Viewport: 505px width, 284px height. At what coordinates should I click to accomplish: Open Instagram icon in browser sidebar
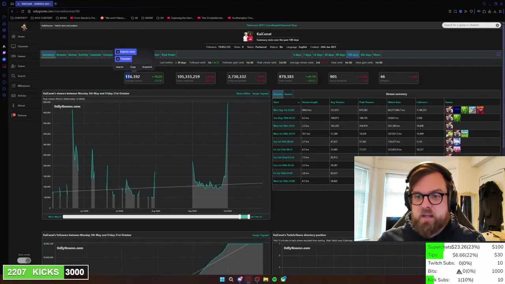[4, 66]
